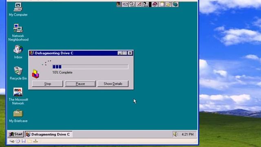Close the Defragmenting Drive C dialog
Viewport: 261px width, 147px height.
(130, 53)
